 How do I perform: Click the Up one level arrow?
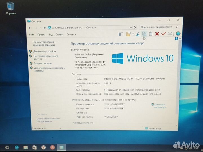(45, 28)
